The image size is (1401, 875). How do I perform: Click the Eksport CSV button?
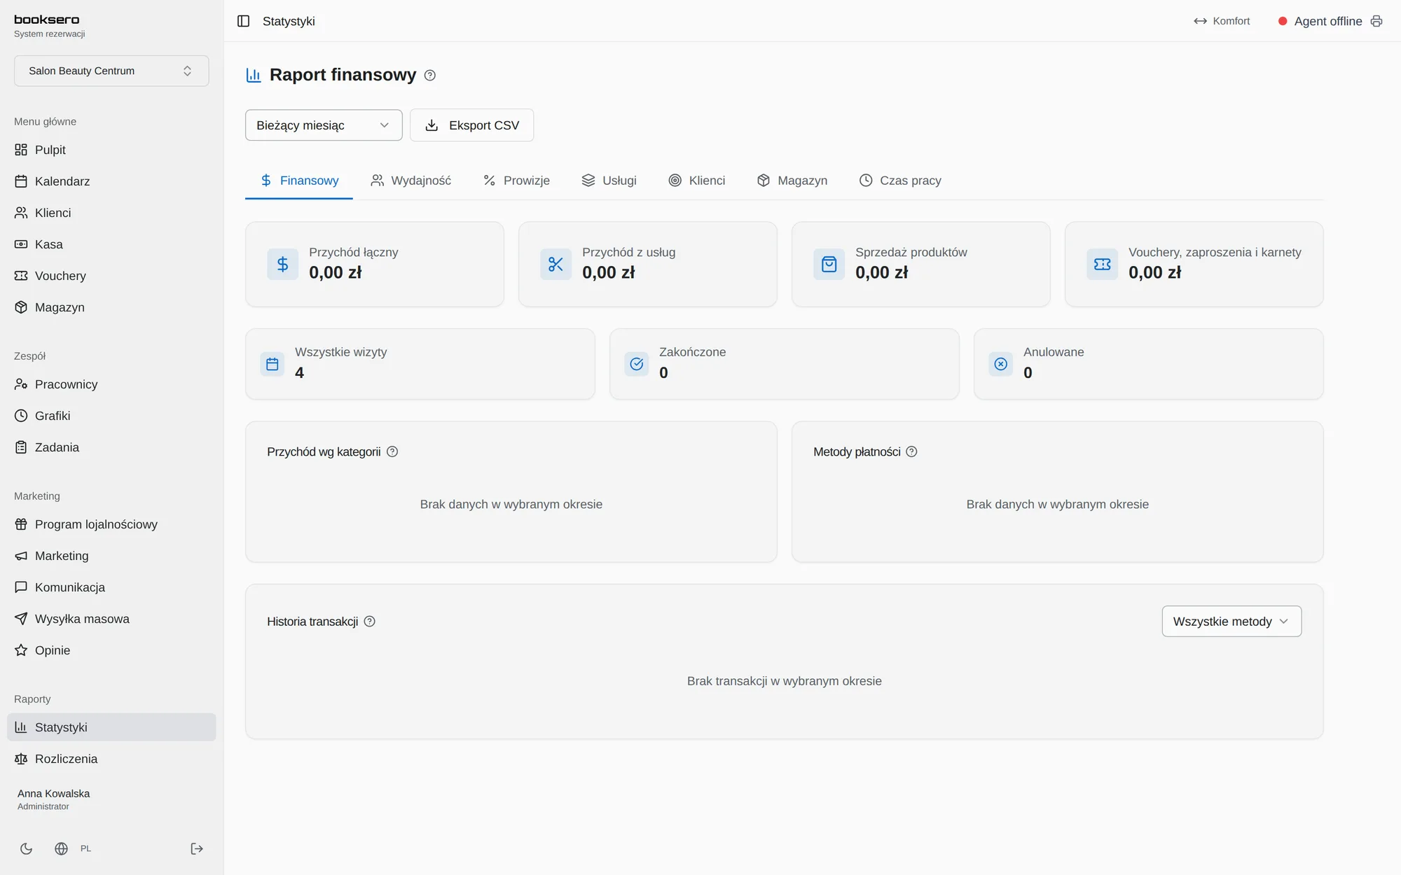[x=471, y=125]
